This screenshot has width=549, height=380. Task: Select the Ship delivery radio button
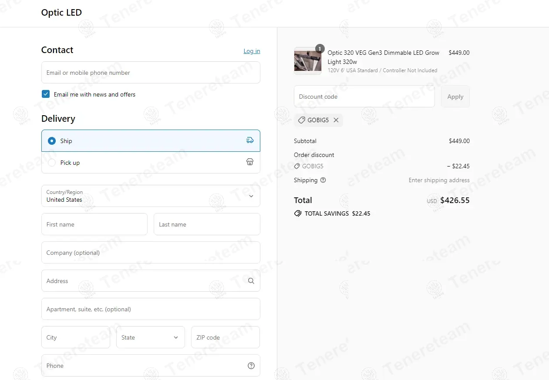[52, 141]
